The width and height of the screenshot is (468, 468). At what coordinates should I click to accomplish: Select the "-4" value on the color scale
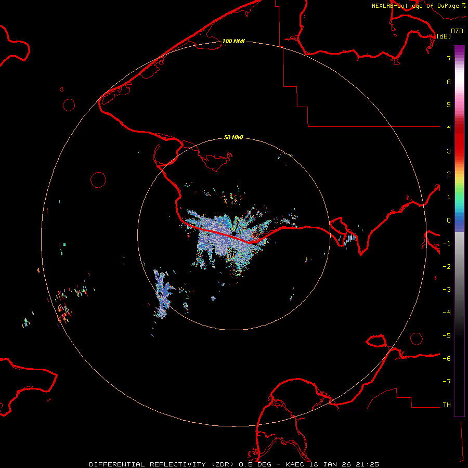pos(447,313)
